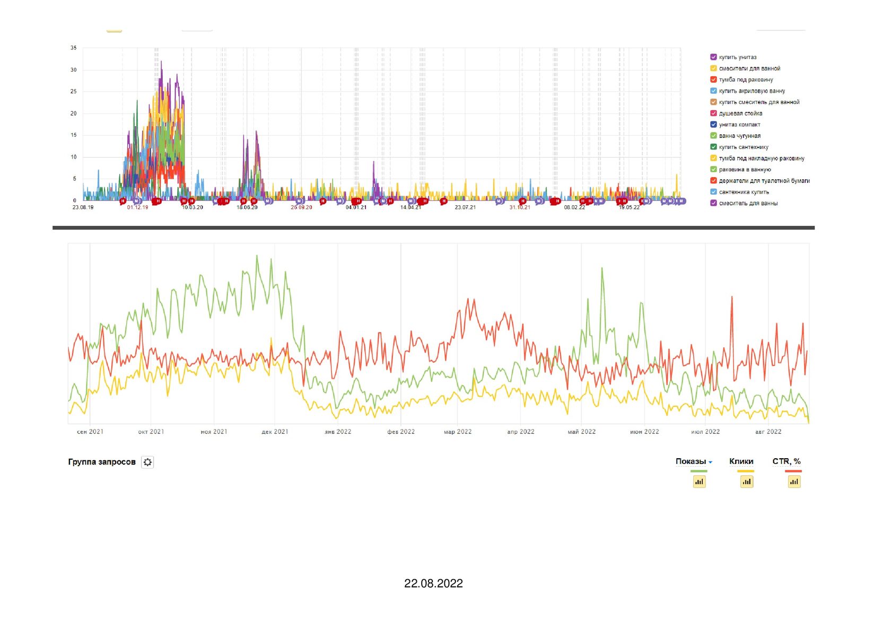The width and height of the screenshot is (891, 630).
Task: Toggle the купить акриловую ванну checkbox
Action: 713,91
